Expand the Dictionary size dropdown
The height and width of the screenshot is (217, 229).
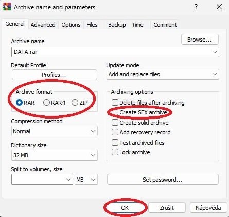coord(55,155)
